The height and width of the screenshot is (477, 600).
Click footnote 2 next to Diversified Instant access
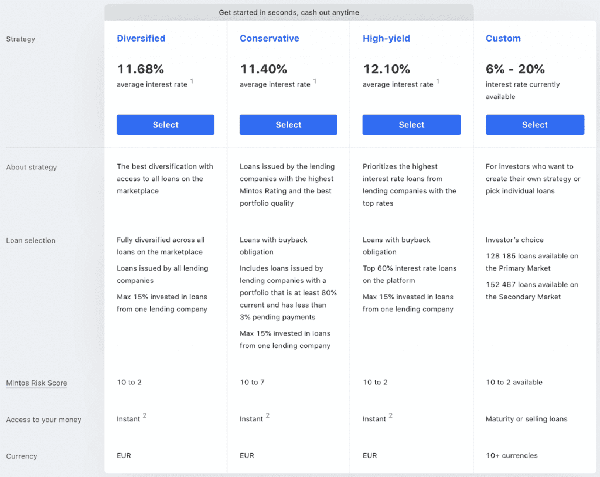tap(145, 416)
